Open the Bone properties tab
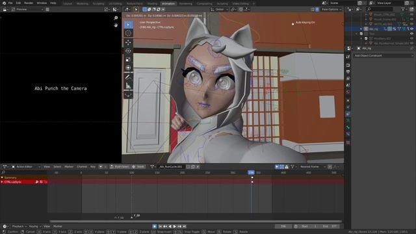 [348, 127]
